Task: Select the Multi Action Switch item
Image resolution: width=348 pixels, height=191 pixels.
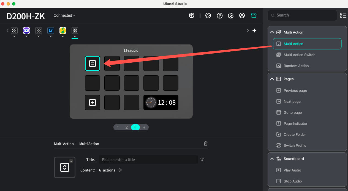Action: click(299, 55)
